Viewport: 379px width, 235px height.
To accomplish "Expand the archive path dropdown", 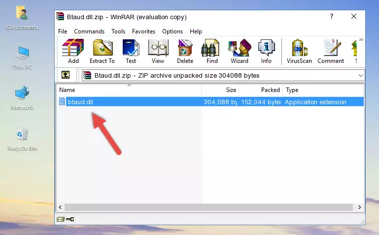I will (360, 75).
